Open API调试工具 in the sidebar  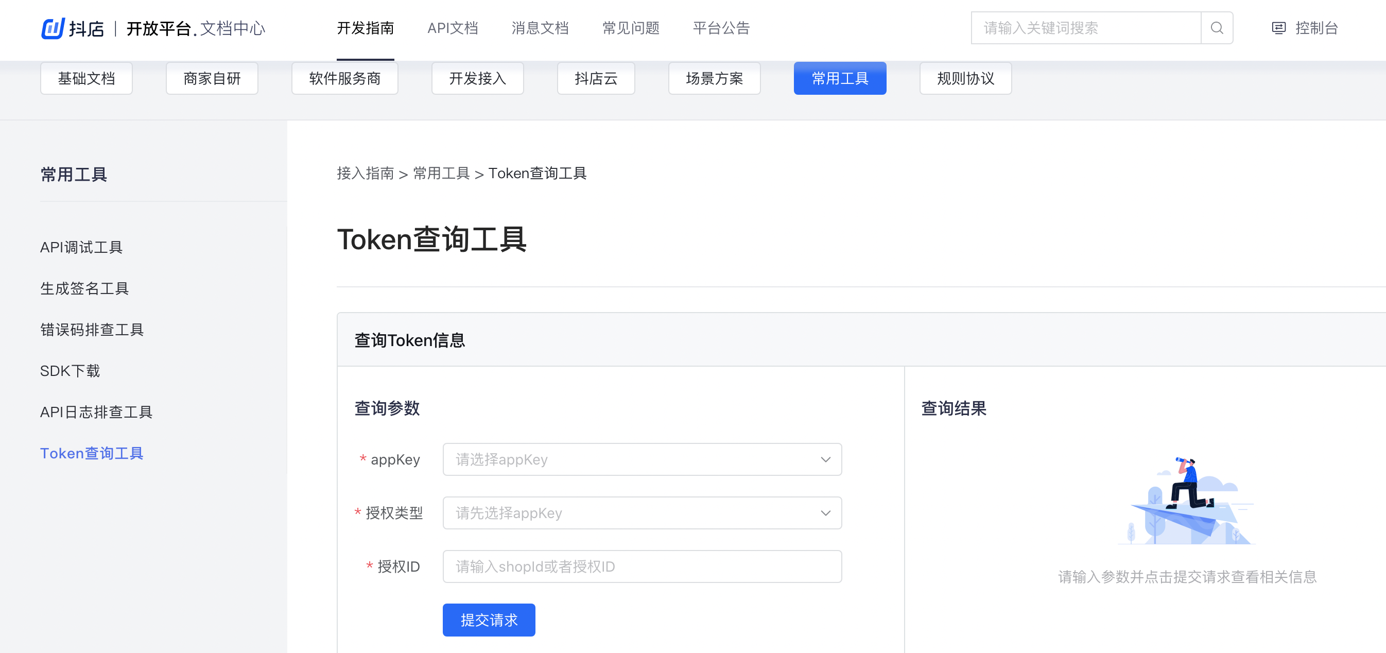[81, 247]
